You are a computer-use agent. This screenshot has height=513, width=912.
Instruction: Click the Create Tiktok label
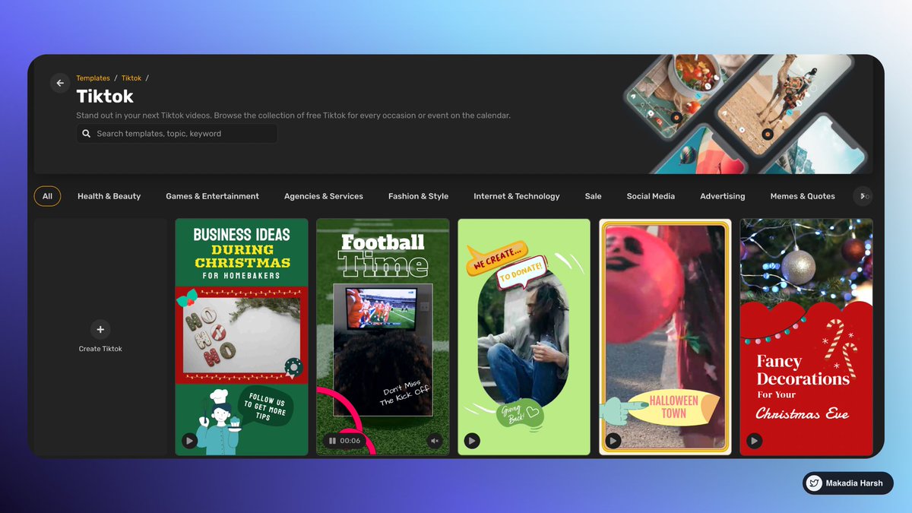click(x=100, y=349)
